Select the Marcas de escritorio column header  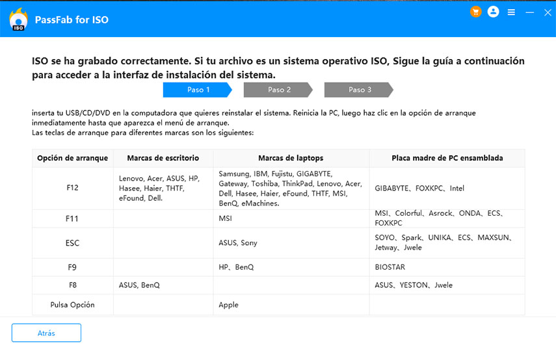163,158
